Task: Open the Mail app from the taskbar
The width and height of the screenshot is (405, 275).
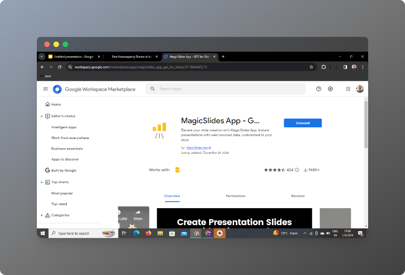Action: [184, 233]
